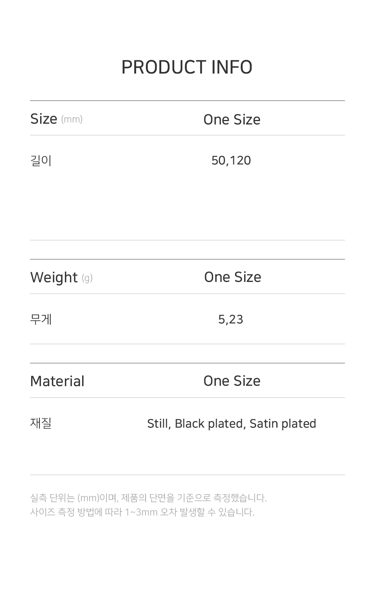Viewport: 375px width, 598px height.
Task: Select the 5,23 weight value
Action: (x=231, y=319)
